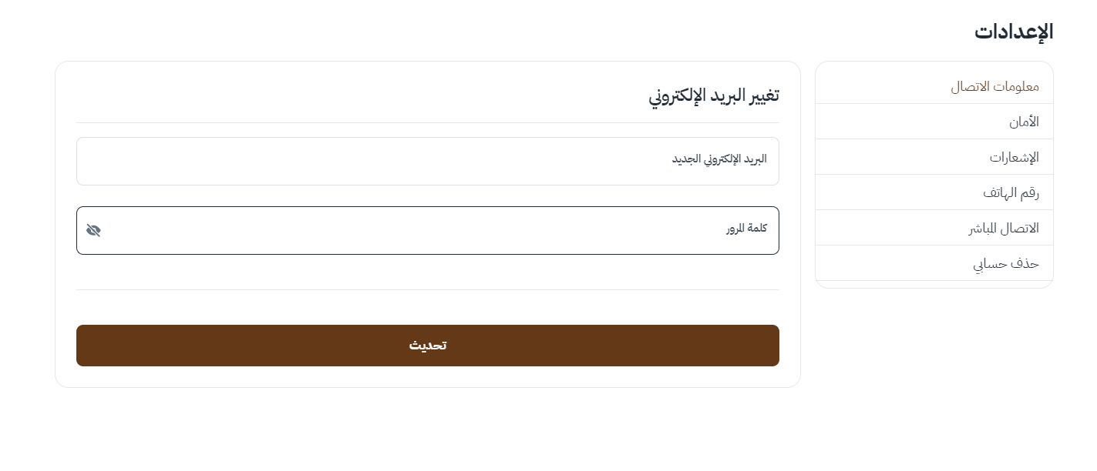Click the divider line above تحديث button
This screenshot has width=1097, height=471.
point(427,290)
